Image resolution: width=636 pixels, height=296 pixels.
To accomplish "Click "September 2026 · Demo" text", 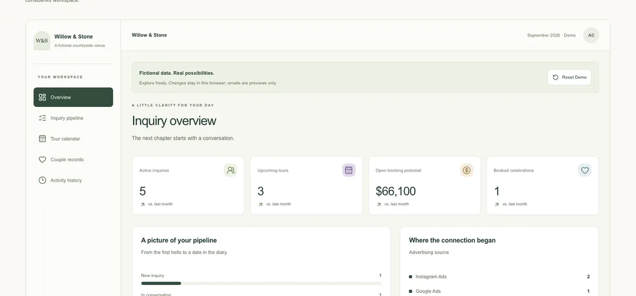I will click(551, 35).
